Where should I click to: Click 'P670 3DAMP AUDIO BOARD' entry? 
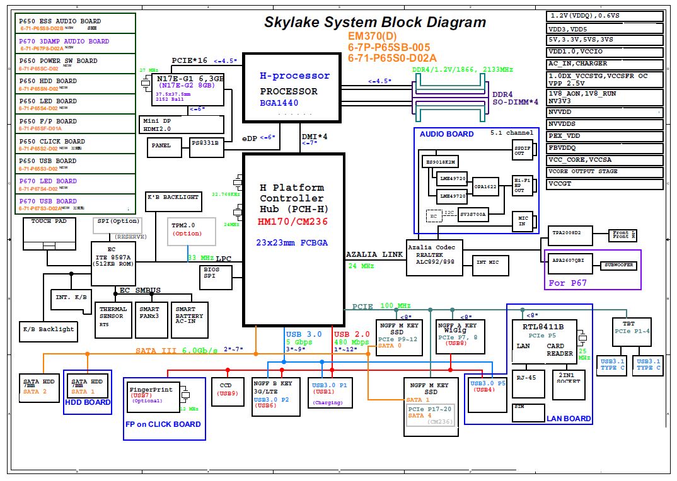tap(75, 43)
